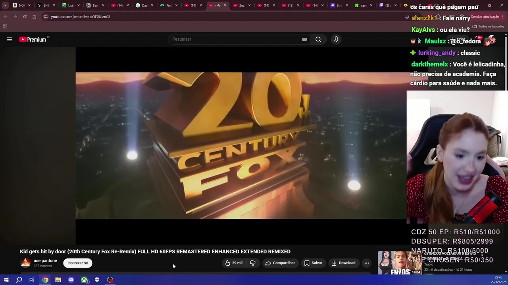Open the Xbox app on taskbar
Screen dimensions: 508x285
click(84, 280)
